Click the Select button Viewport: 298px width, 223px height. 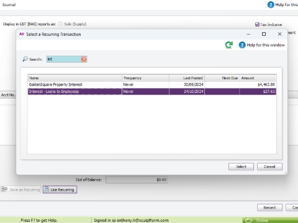coord(241,167)
